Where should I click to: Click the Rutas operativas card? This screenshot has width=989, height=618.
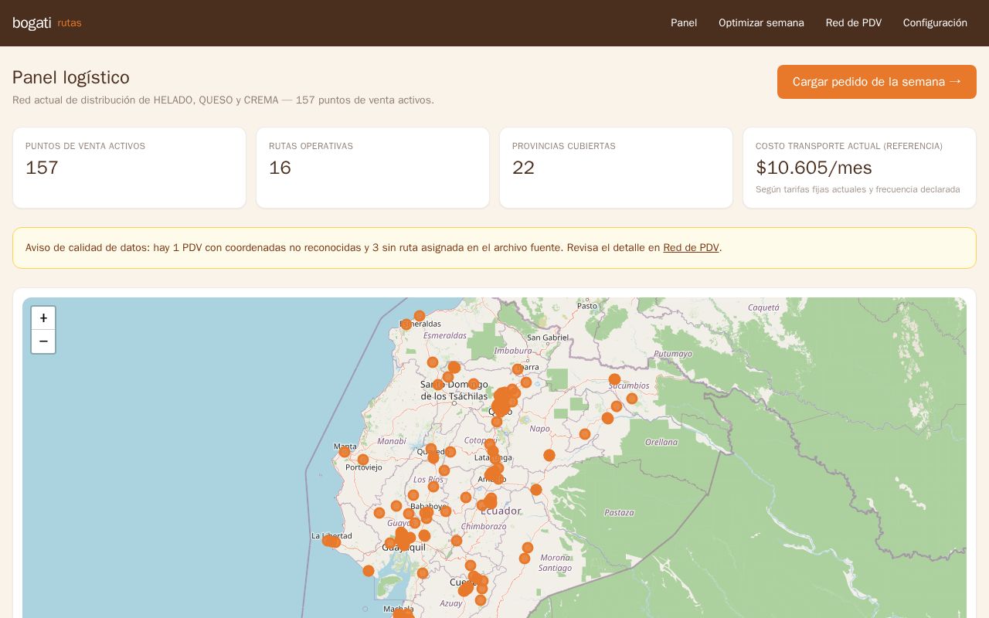coord(372,168)
